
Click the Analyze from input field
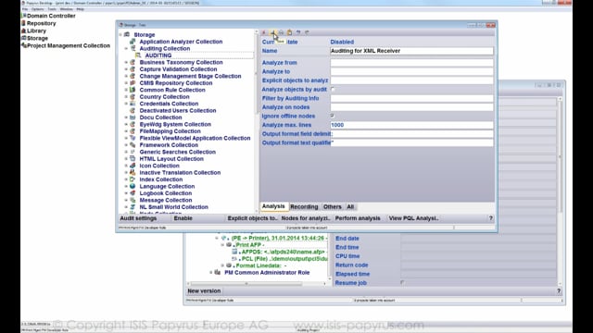pyautogui.click(x=411, y=63)
